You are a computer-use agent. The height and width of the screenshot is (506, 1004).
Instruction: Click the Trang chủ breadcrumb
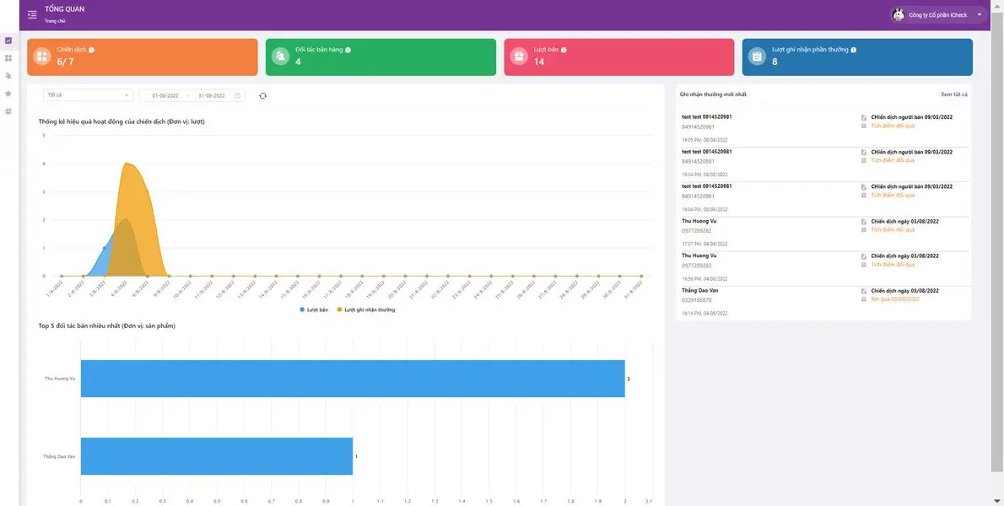[x=55, y=21]
